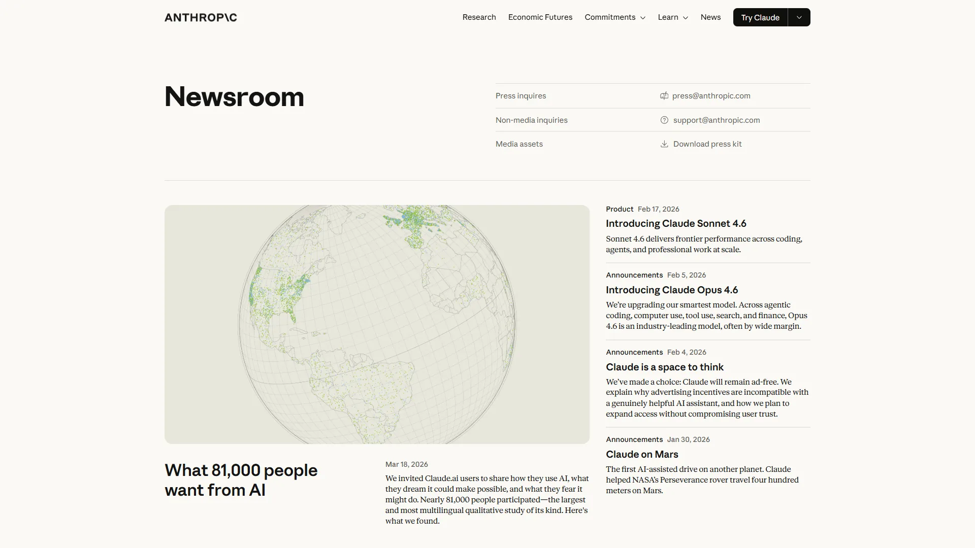
Task: Click the Newsroom heading
Action: (234, 96)
